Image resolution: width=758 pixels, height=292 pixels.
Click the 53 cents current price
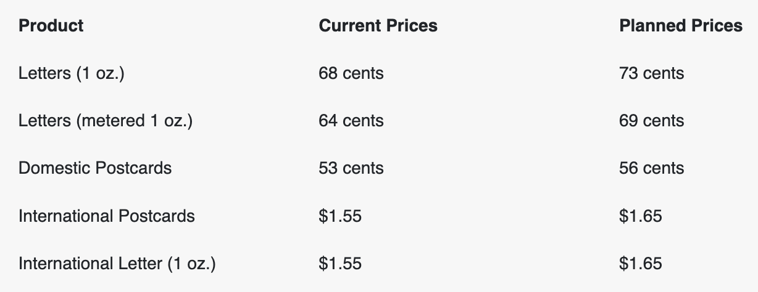pos(351,168)
